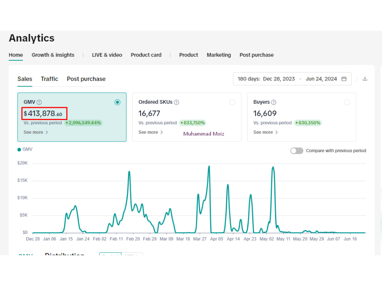The height and width of the screenshot is (286, 382).
Task: Select the GMV radio button
Action: [x=117, y=102]
